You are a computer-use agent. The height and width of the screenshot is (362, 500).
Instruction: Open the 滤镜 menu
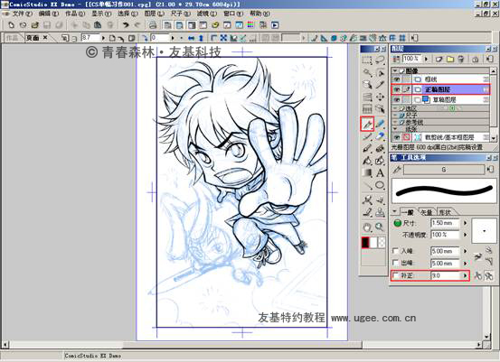pos(207,14)
